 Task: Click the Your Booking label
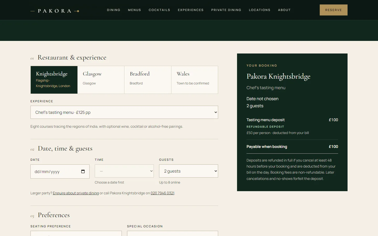click(x=262, y=66)
